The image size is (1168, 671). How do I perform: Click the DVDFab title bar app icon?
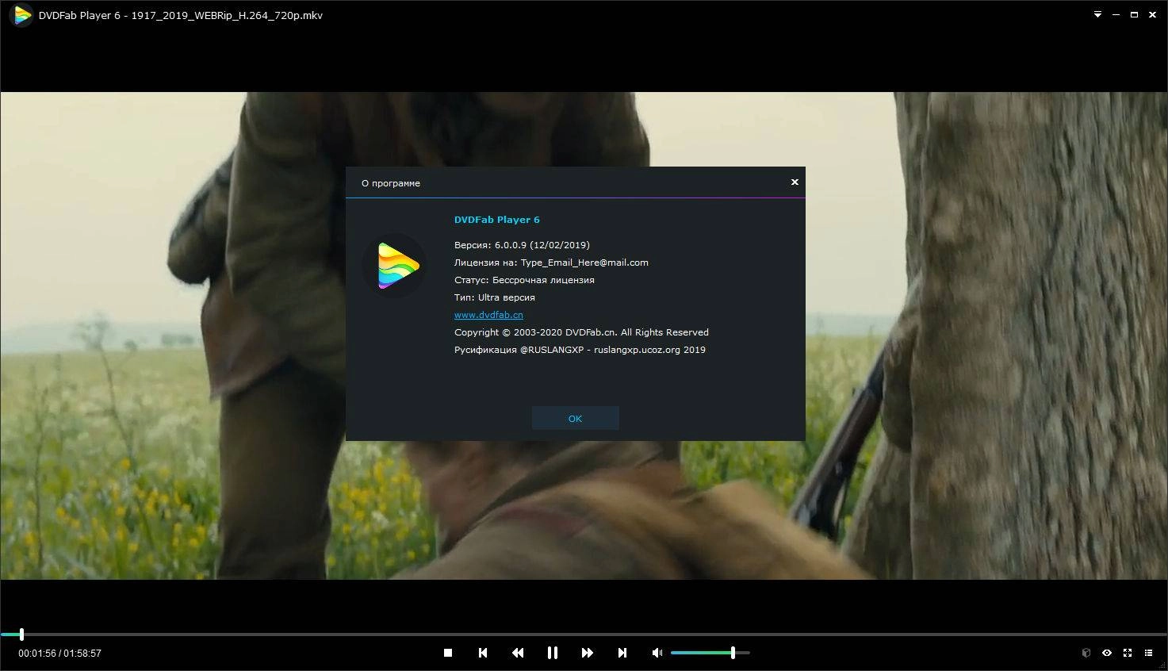coord(21,15)
